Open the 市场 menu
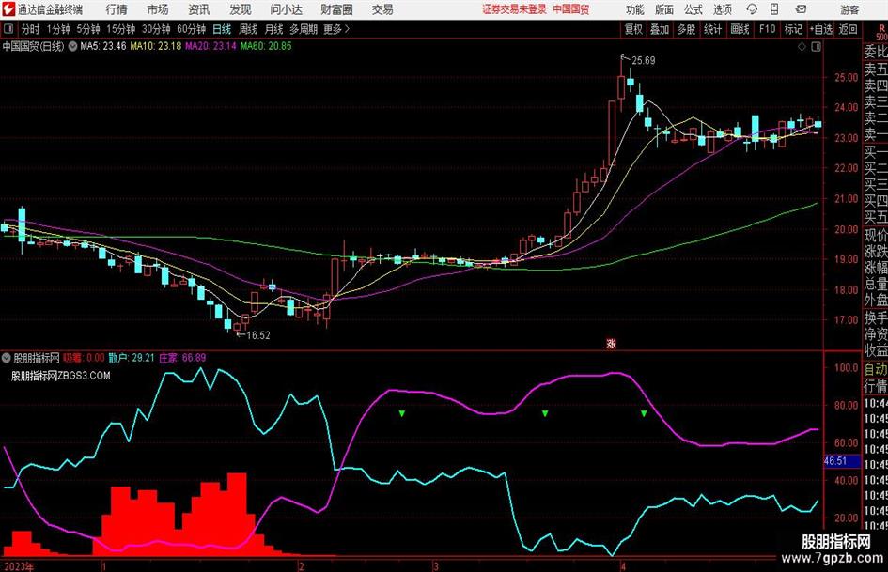This screenshot has width=888, height=572. pos(158,9)
